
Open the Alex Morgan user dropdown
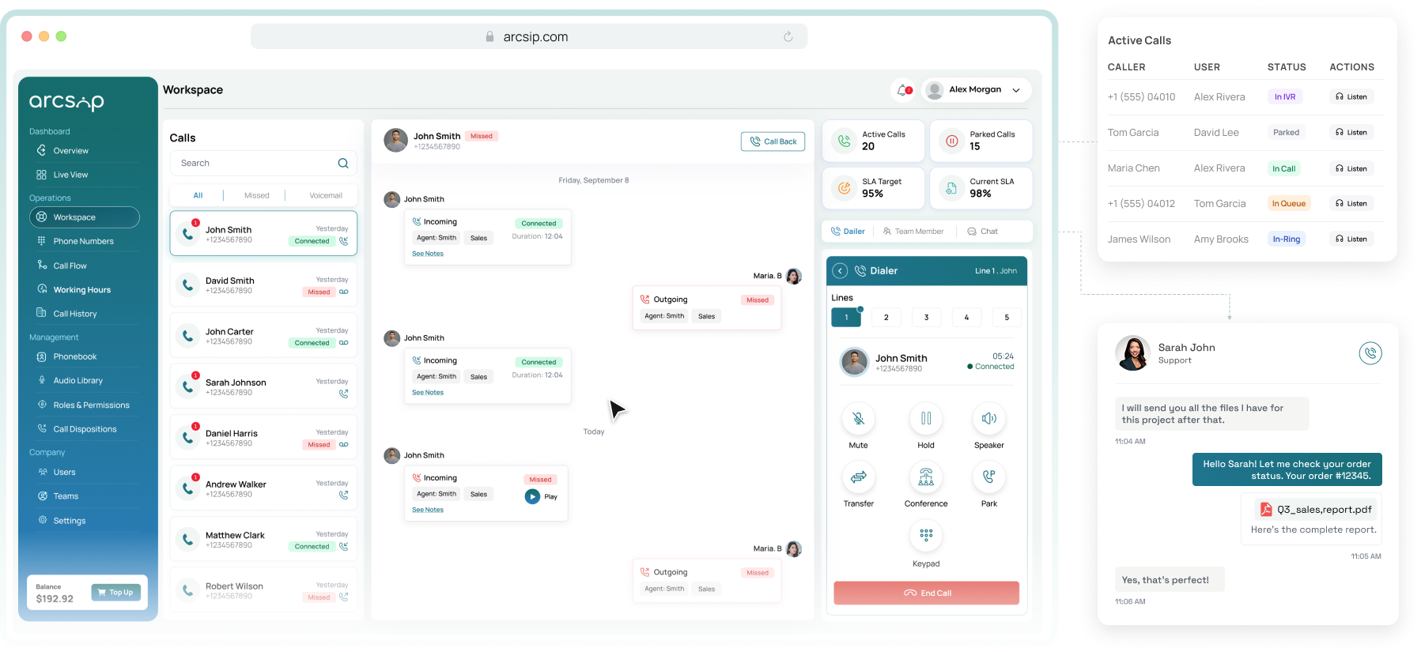[976, 90]
